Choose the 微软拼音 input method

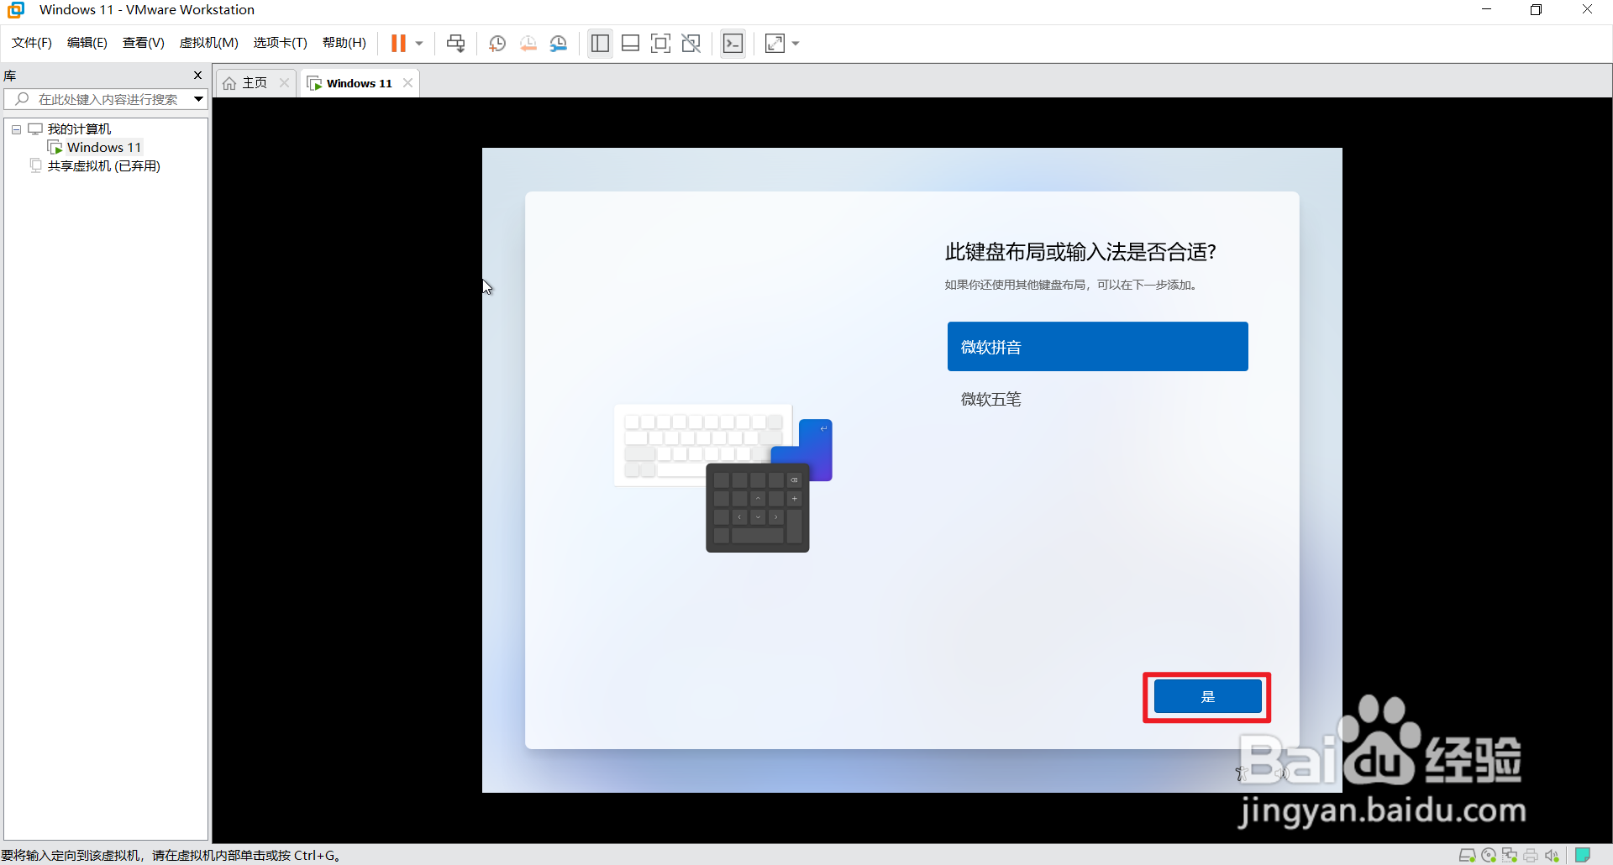click(x=1097, y=347)
